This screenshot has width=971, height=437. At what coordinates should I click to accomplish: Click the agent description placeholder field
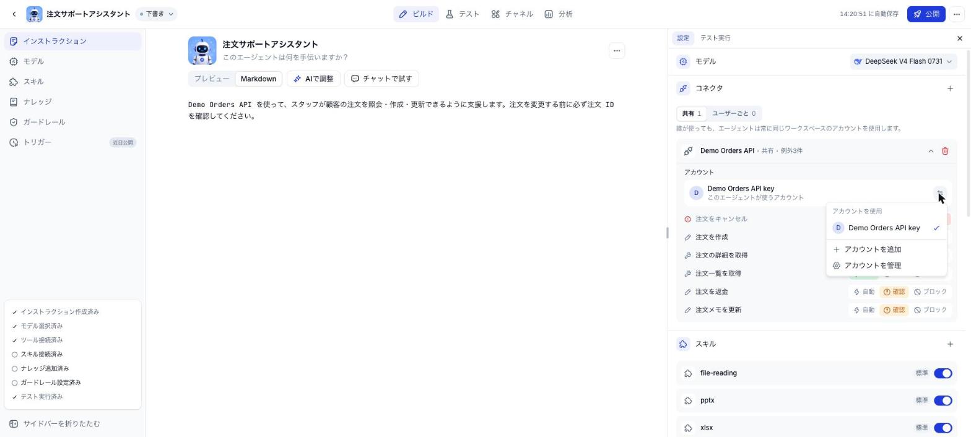[285, 58]
